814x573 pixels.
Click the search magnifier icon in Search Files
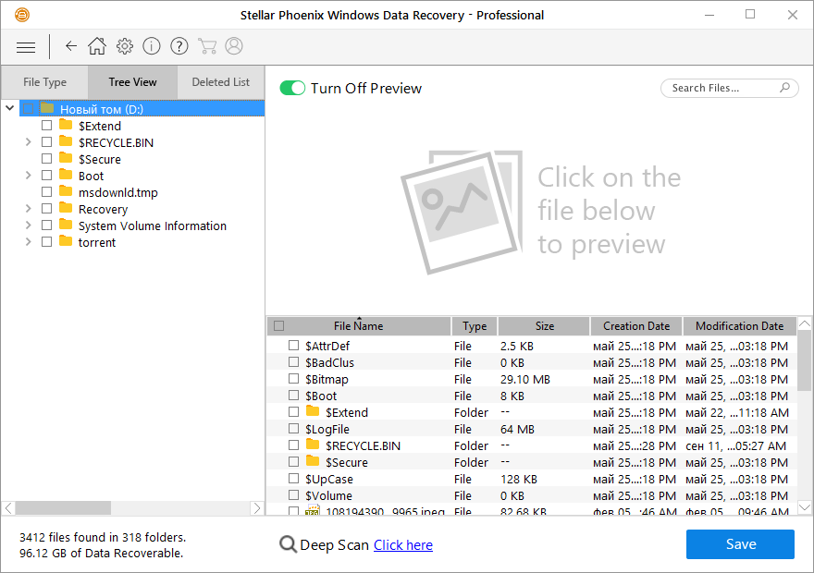(785, 88)
